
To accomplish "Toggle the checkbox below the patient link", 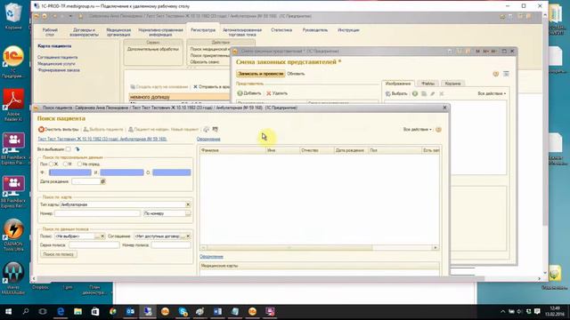I will click(69, 149).
